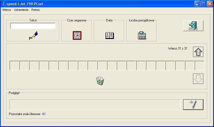The image size is (214, 127).
Task: Click the Tekst input field
Action: coord(33,26)
